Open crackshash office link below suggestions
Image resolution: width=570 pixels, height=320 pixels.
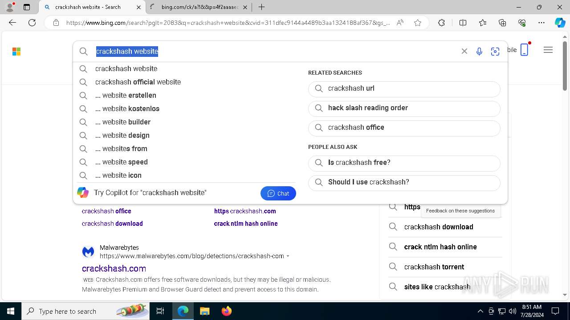tap(106, 211)
